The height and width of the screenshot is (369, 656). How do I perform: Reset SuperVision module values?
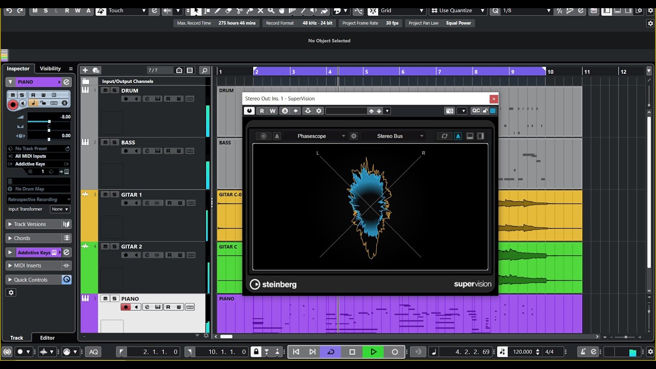point(444,136)
